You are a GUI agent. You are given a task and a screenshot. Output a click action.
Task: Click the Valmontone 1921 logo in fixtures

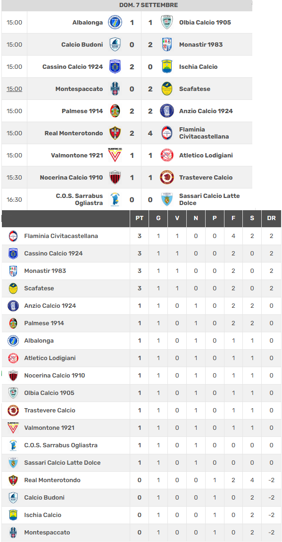[115, 155]
